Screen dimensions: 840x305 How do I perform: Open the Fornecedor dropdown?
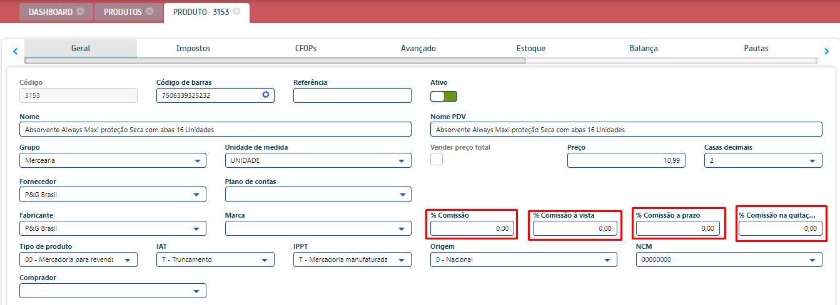(113, 195)
